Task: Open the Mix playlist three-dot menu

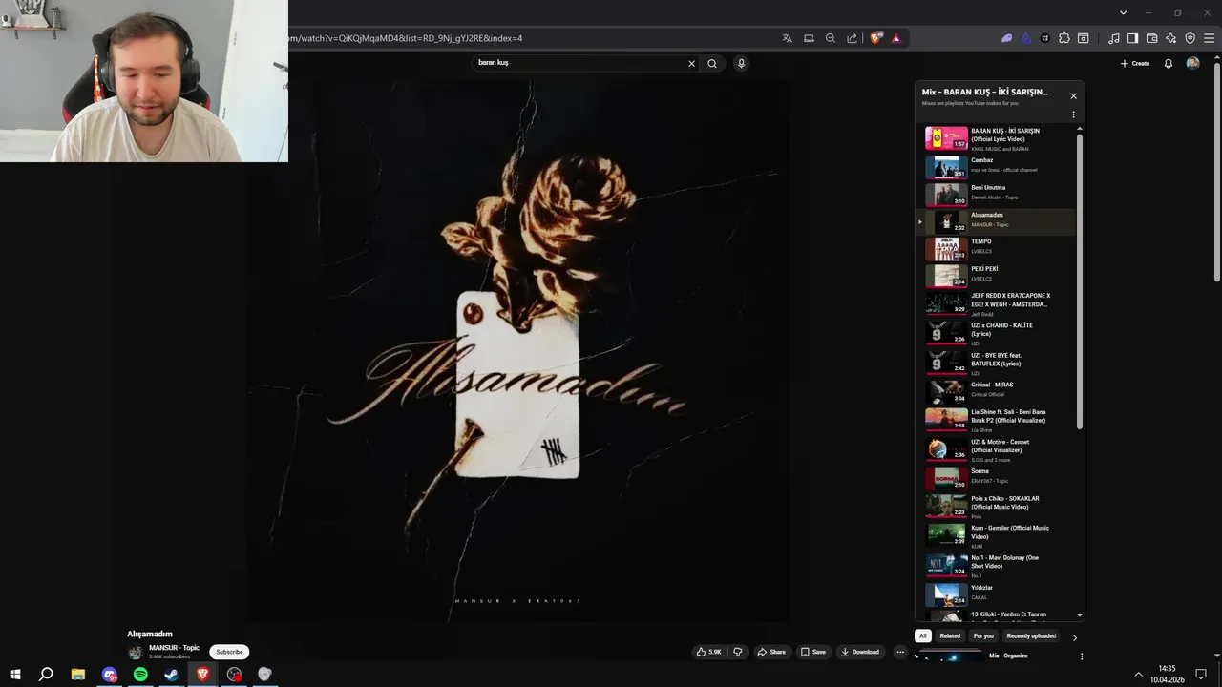Action: (1073, 114)
